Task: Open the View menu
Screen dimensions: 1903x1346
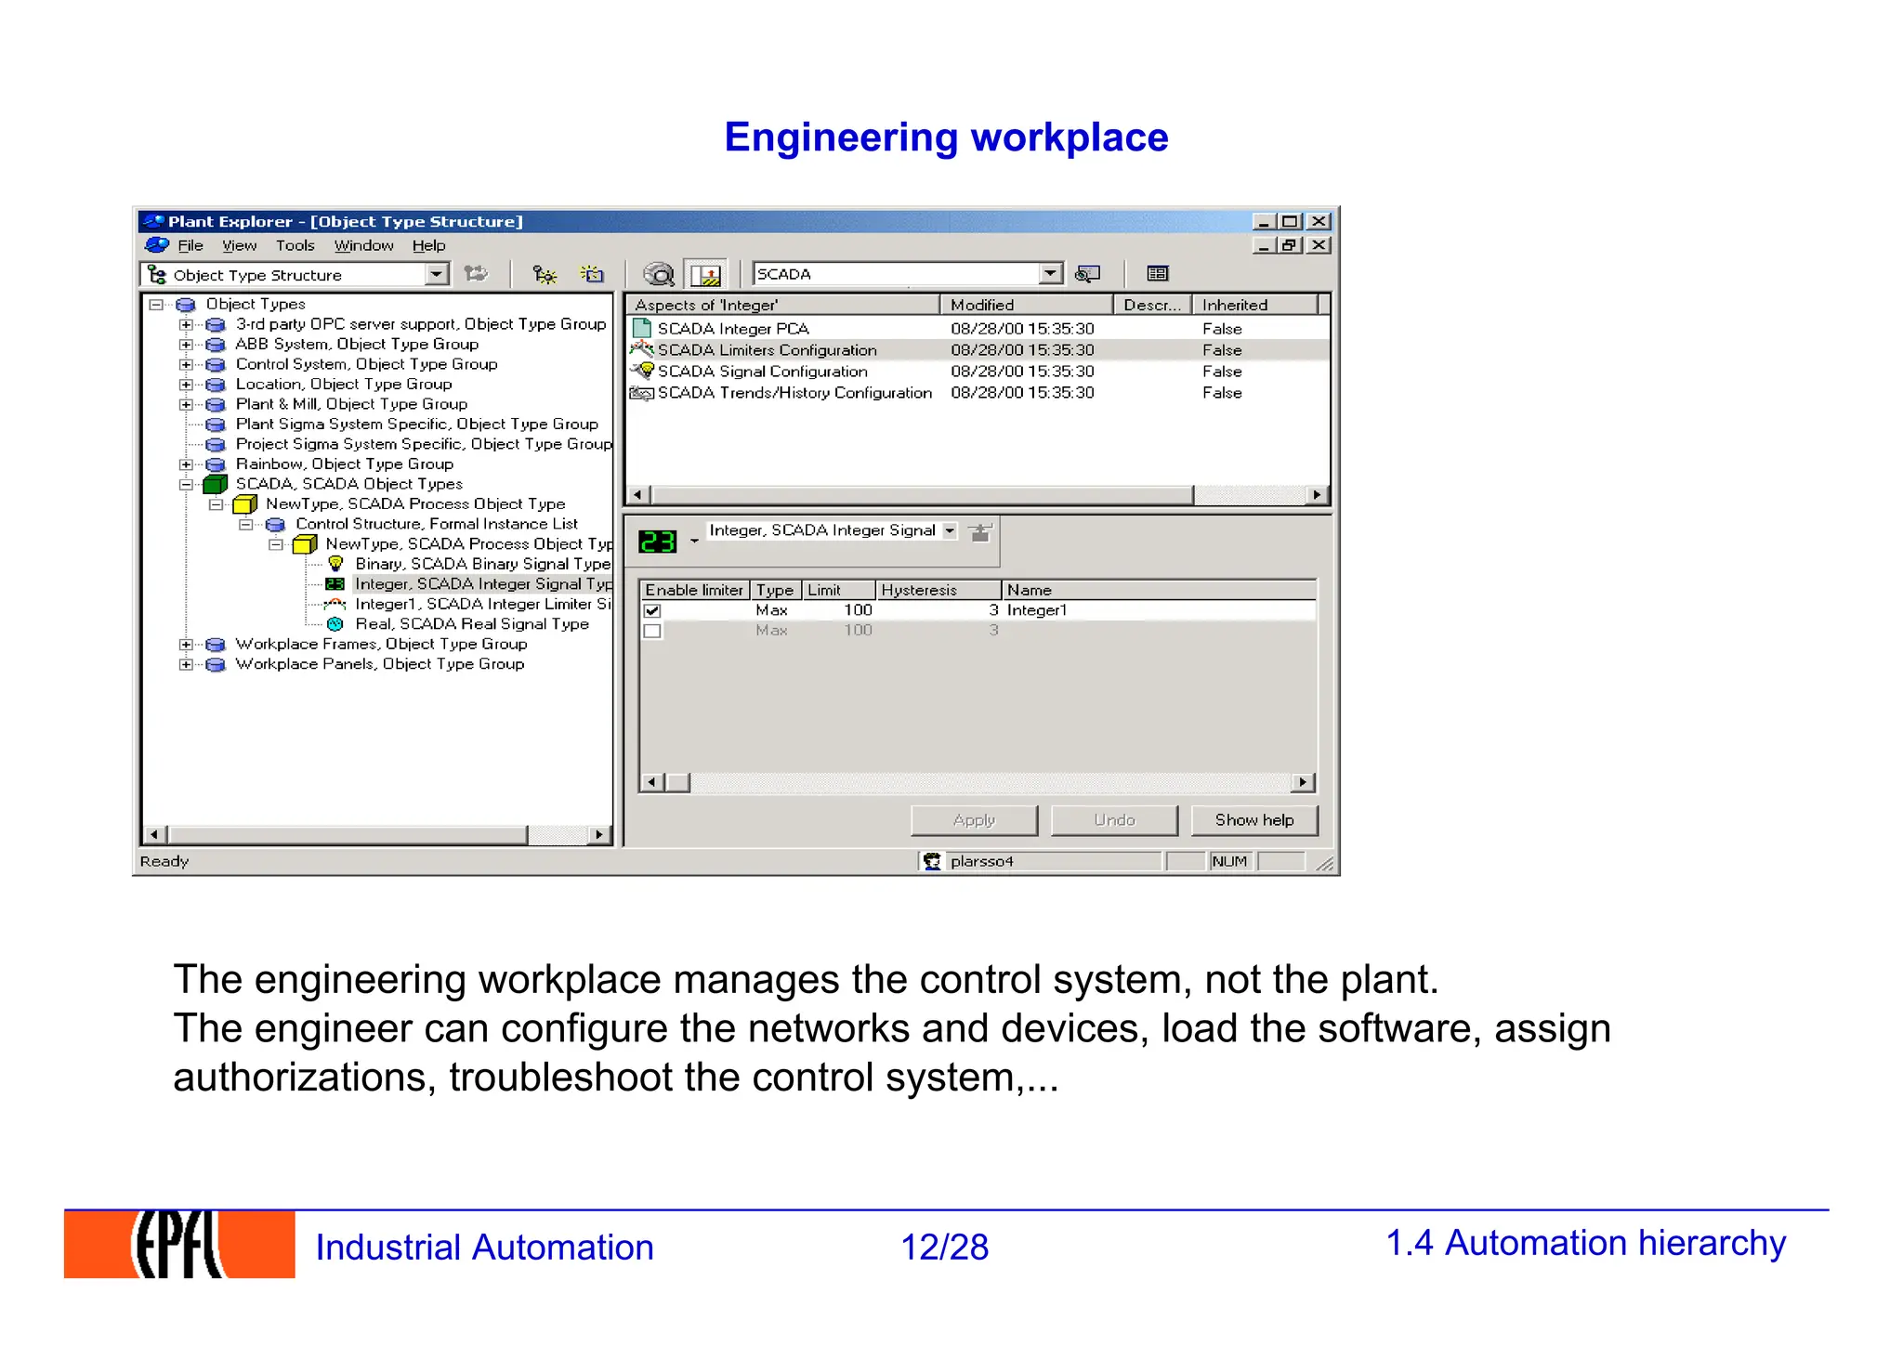Action: (x=239, y=245)
